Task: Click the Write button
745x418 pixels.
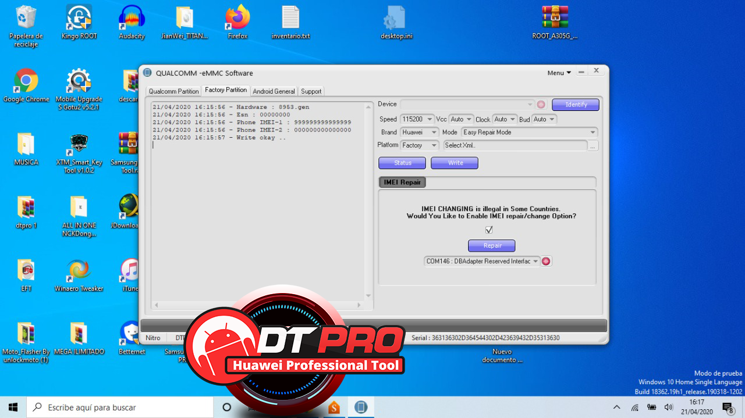Action: [x=455, y=163]
